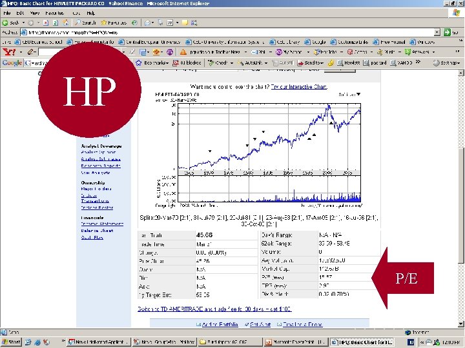This screenshot has height=348, width=465.
Task: Click the My Yahoo purple icon
Action: tap(279, 52)
